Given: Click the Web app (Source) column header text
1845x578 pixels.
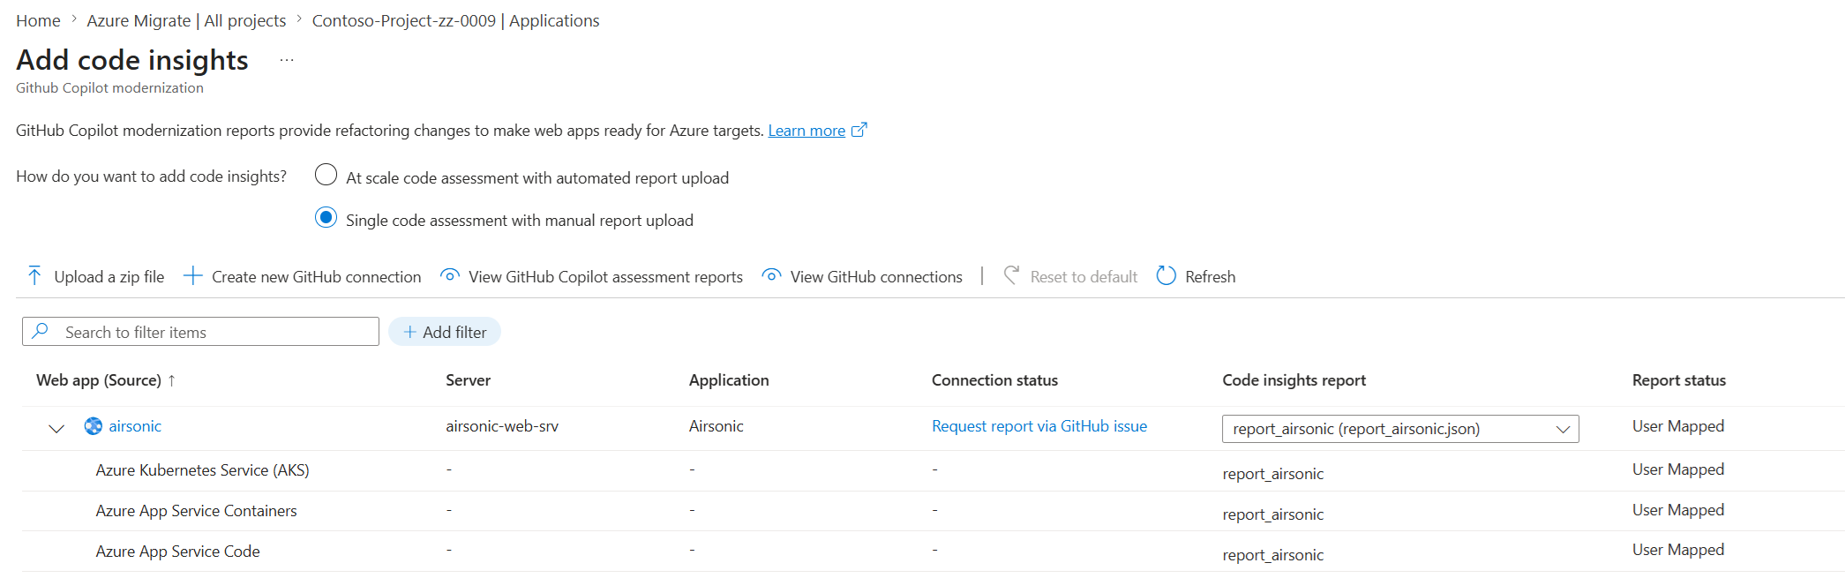Looking at the screenshot, I should click(99, 380).
